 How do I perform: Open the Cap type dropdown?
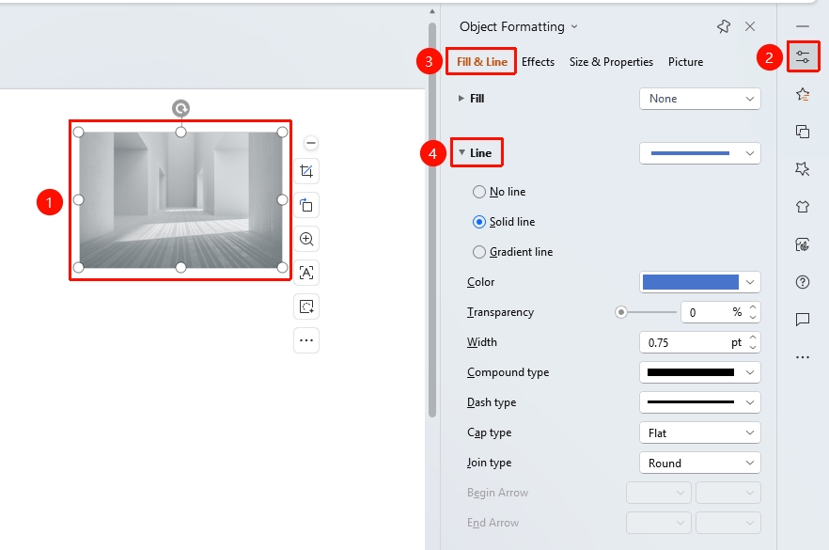(x=700, y=433)
